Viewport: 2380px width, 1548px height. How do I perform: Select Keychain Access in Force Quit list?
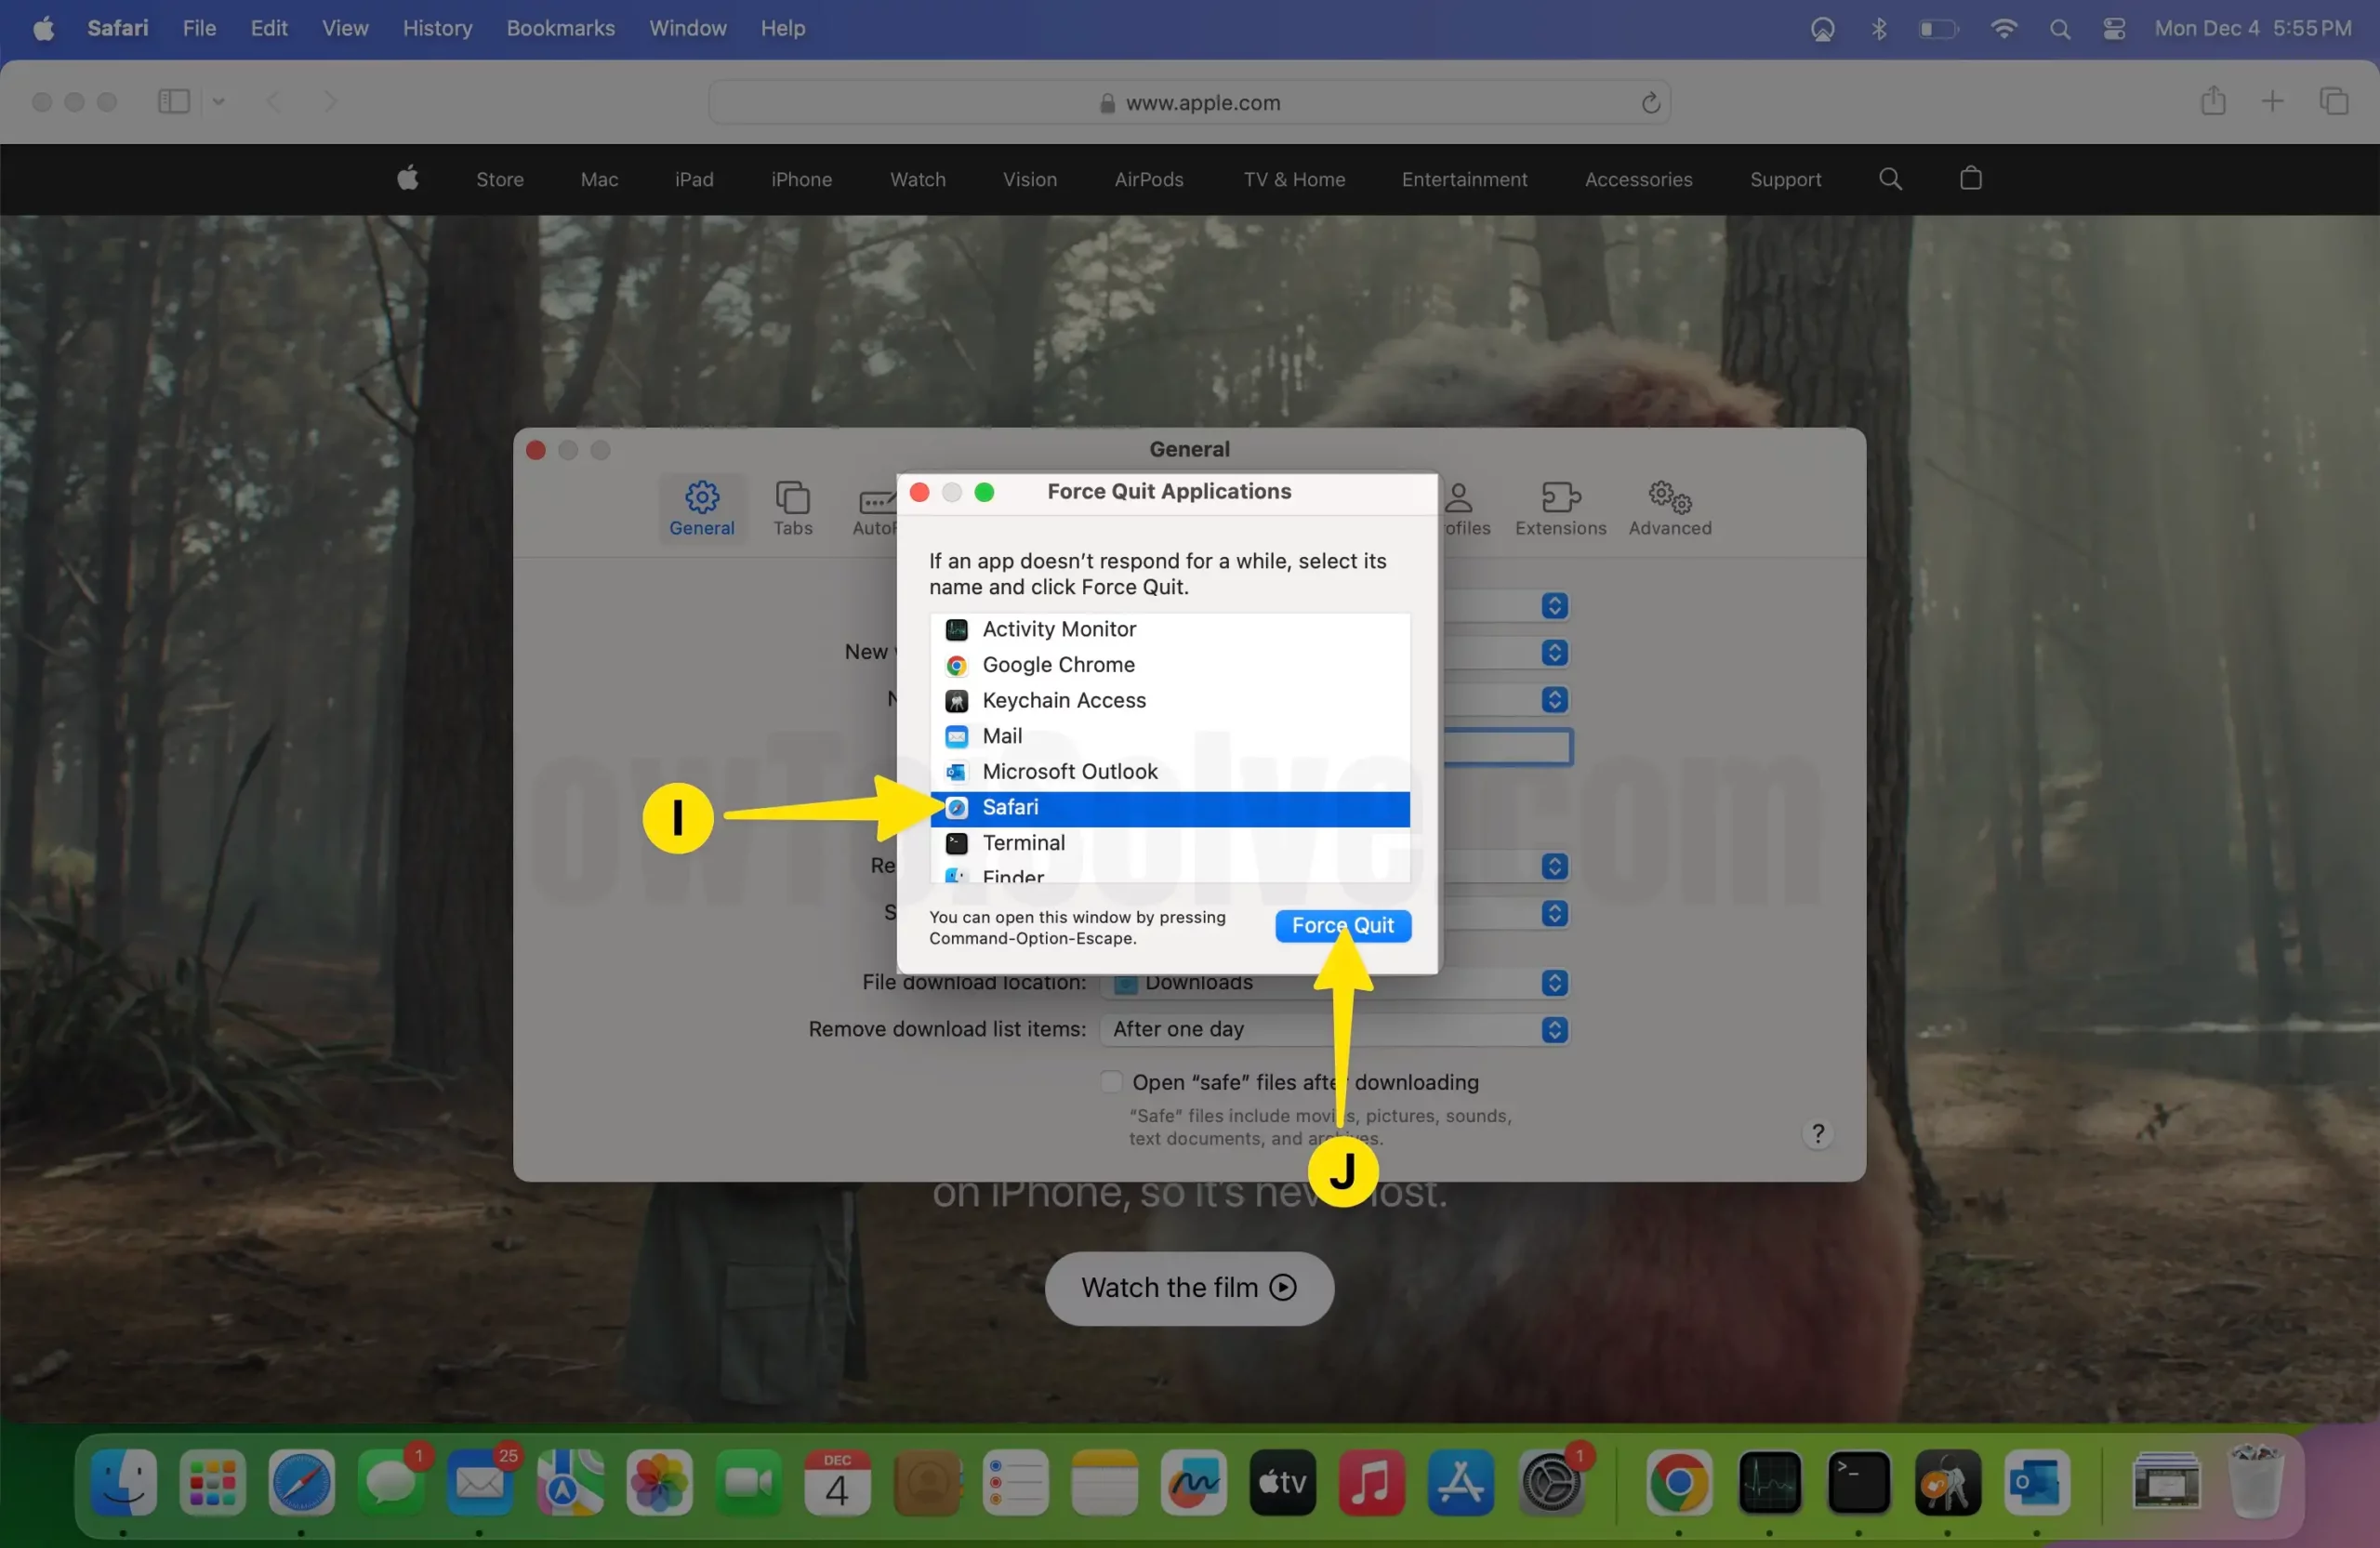1169,700
